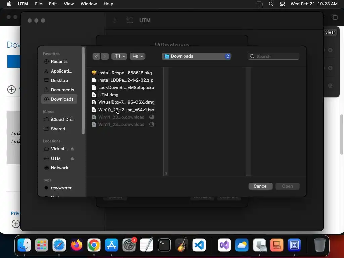Open the File menu
This screenshot has width=344, height=258.
click(39, 4)
